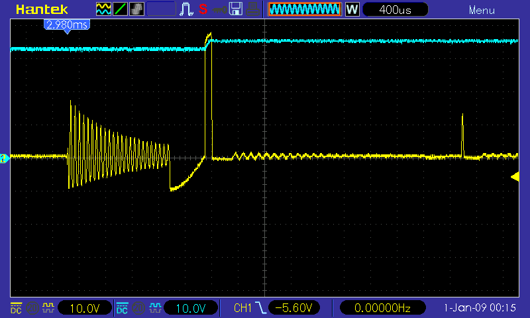530x318 pixels.
Task: Click the yellow trigger level marker on right edge
Action: coord(513,176)
